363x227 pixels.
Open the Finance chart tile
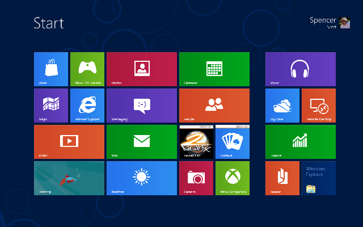click(x=300, y=142)
